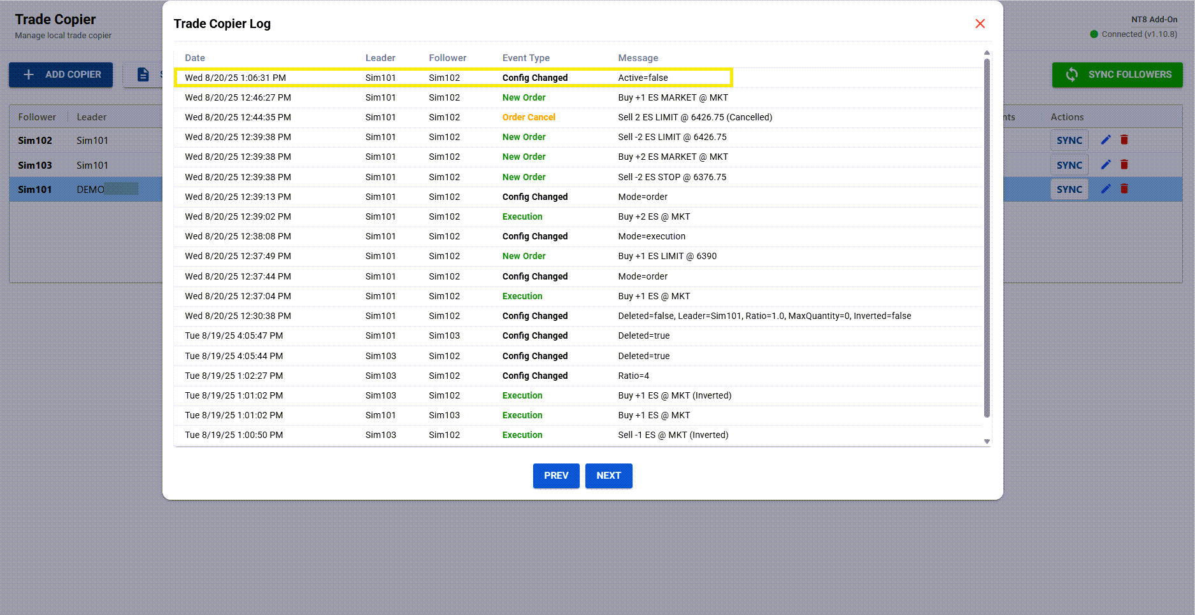Click the Trade Copier page title
The height and width of the screenshot is (615, 1195).
click(x=55, y=20)
